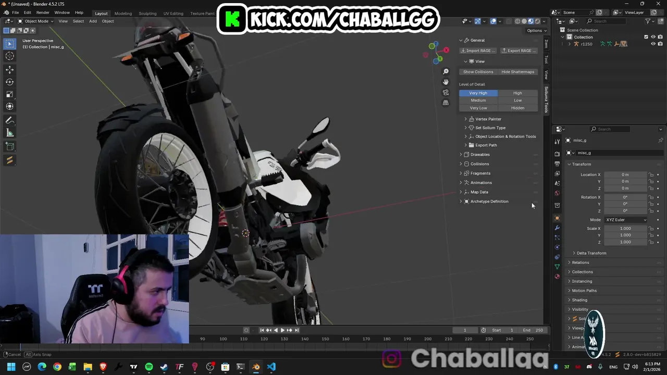Screen dimensions: 667x375
Task: Switch perspective/orthographic grid icon
Action: (446, 103)
